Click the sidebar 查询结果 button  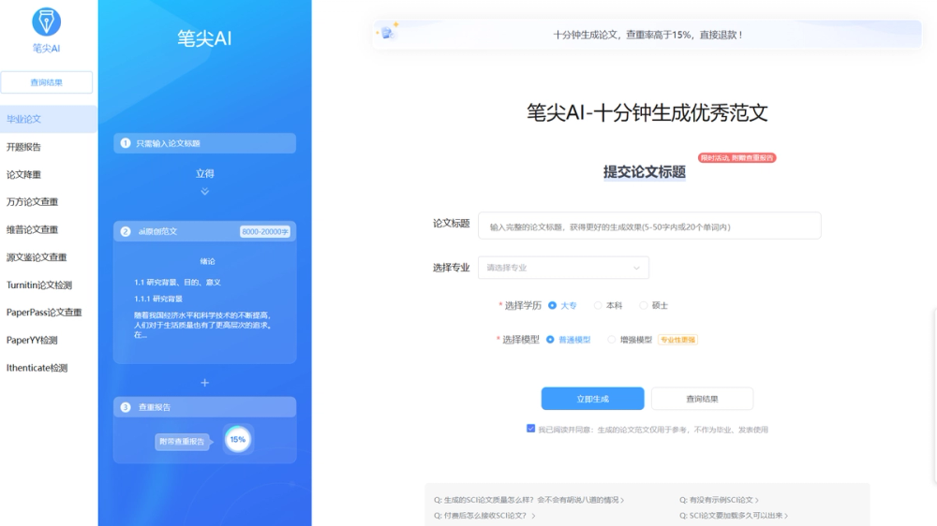pos(47,82)
